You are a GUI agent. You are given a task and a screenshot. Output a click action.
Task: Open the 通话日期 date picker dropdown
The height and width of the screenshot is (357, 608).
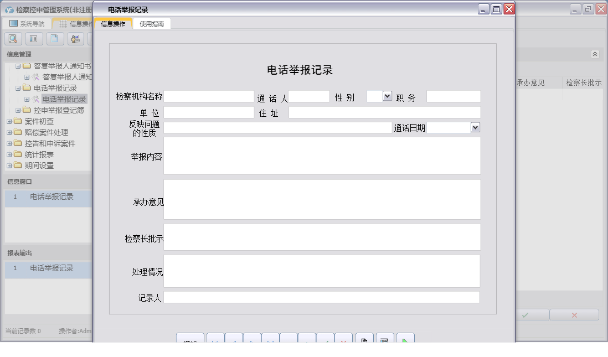click(476, 127)
